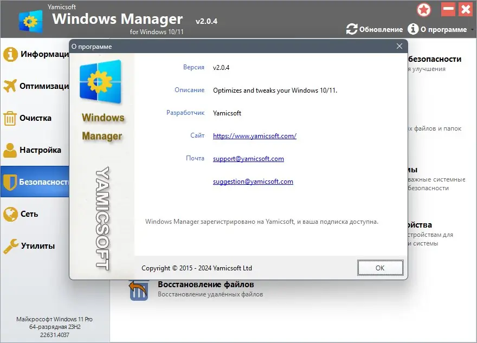Click the Сеть globe icon
This screenshot has height=343, width=477.
coord(10,214)
